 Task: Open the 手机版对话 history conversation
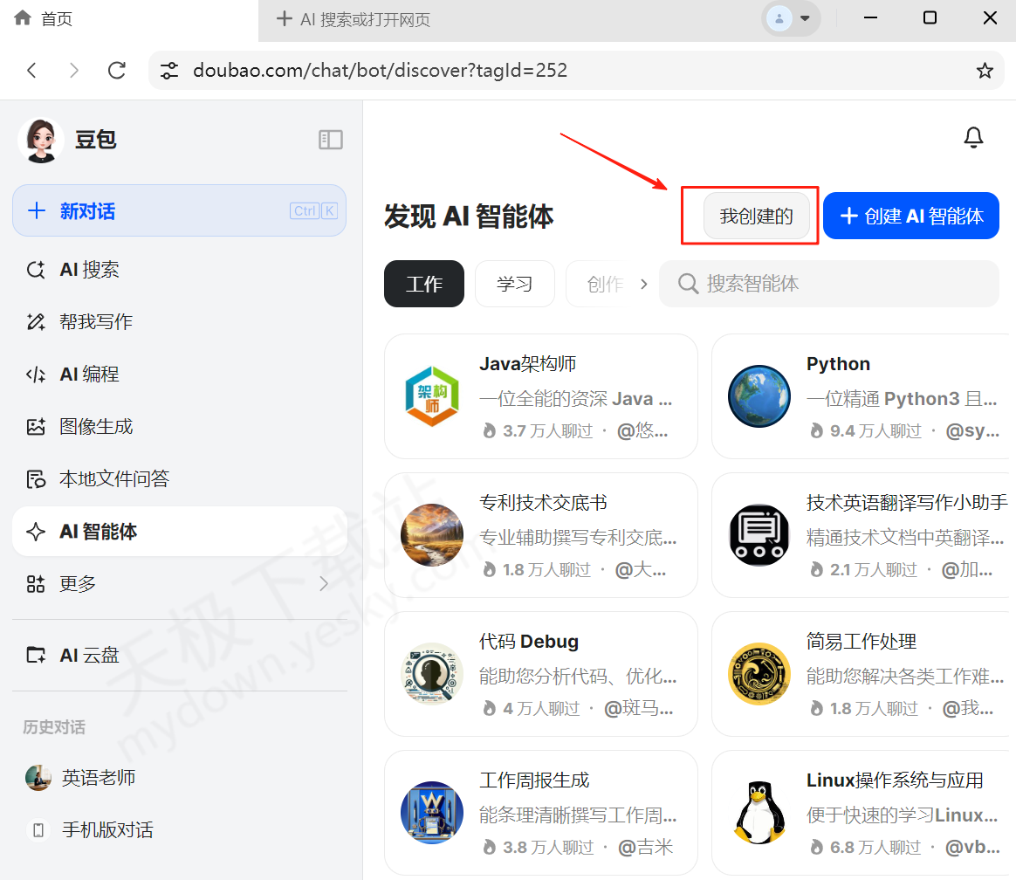[x=179, y=830]
